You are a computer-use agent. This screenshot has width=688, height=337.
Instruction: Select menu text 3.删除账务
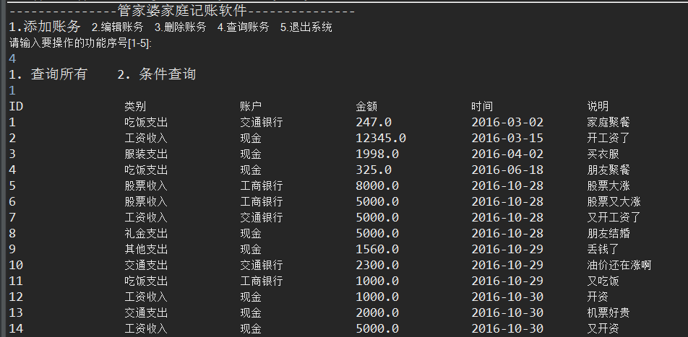click(x=181, y=27)
